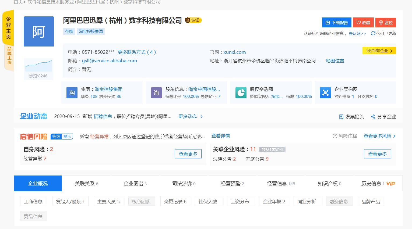
Task: Click the 主要人员 5 sub-tab
Action: tap(108, 201)
